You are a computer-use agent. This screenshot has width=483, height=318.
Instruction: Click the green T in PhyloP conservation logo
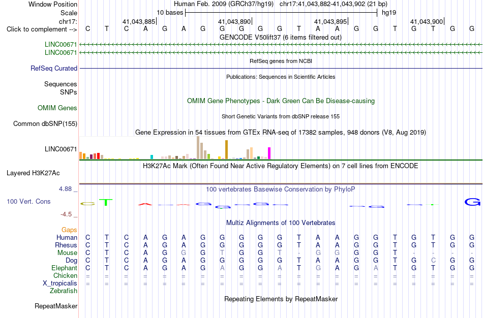click(x=106, y=202)
